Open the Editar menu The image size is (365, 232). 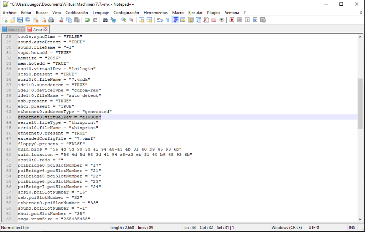point(26,13)
